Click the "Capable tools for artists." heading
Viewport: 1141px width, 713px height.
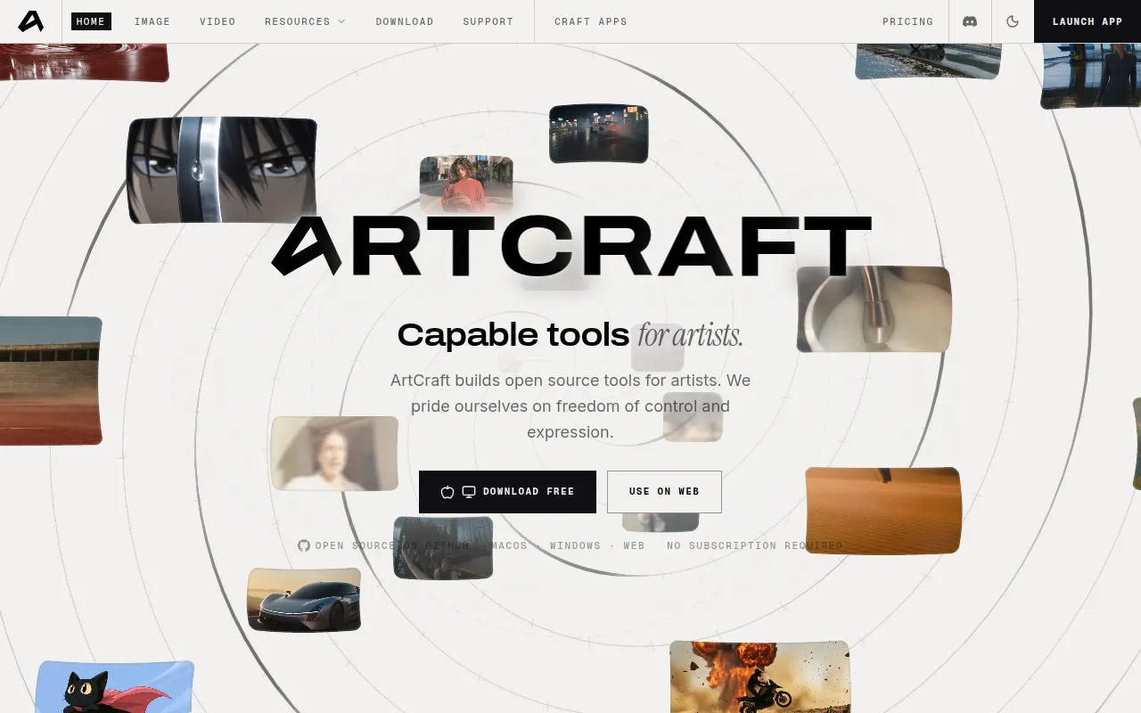tap(570, 335)
